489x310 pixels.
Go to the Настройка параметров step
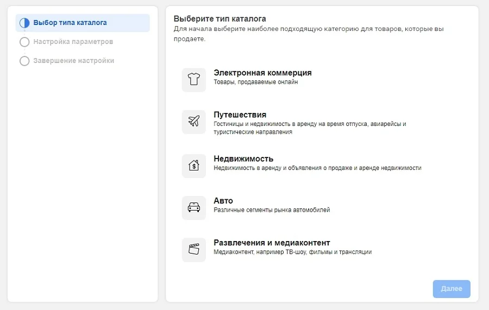point(73,42)
